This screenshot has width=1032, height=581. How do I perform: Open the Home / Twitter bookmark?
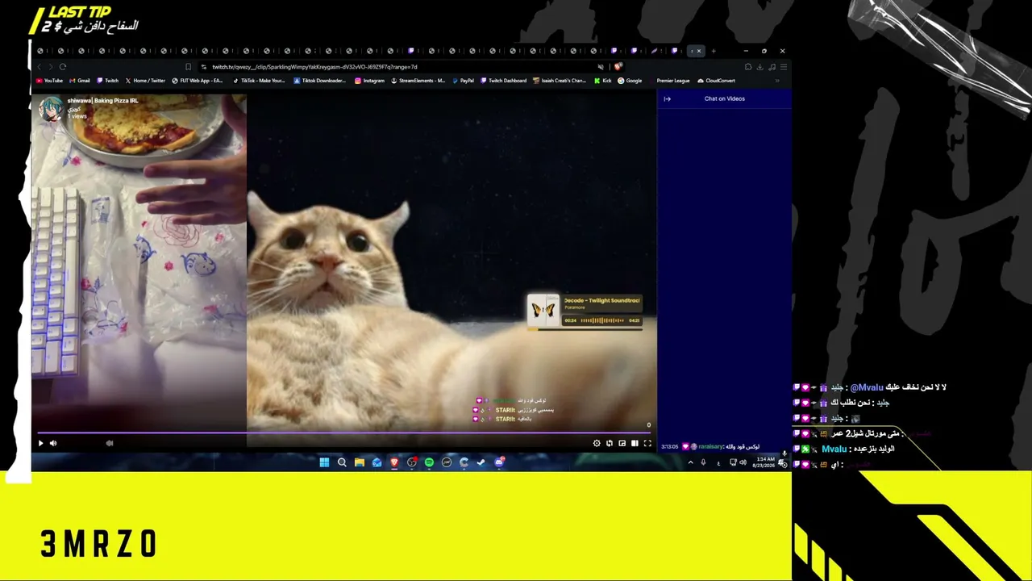coord(145,81)
